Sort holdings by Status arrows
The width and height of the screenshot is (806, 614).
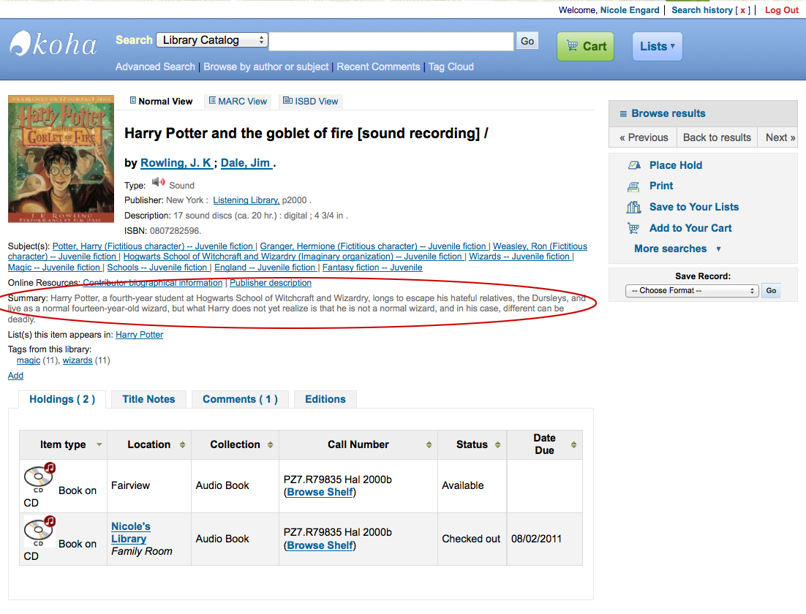pyautogui.click(x=497, y=445)
